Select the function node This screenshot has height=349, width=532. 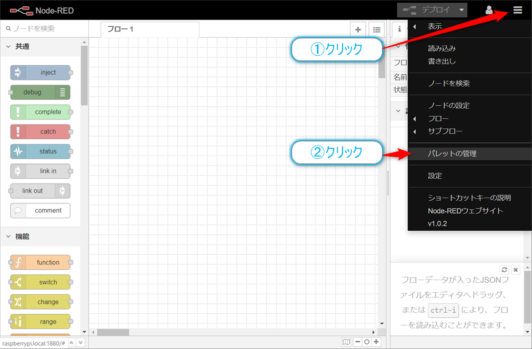[41, 263]
